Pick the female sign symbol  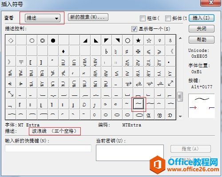pos(159,40)
